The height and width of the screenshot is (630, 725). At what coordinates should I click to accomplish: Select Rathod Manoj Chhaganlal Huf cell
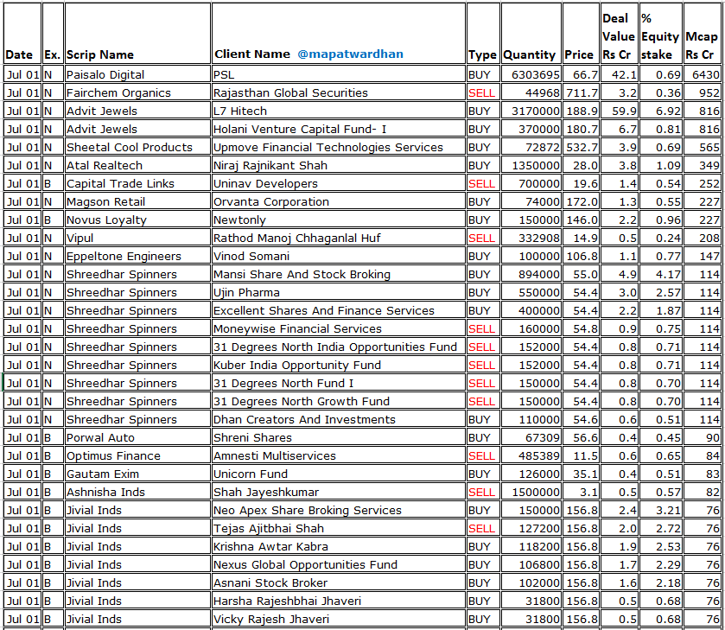click(339, 238)
